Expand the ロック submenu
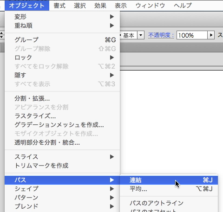Image resolution: width=223 pixels, height=212 pixels. click(62, 58)
